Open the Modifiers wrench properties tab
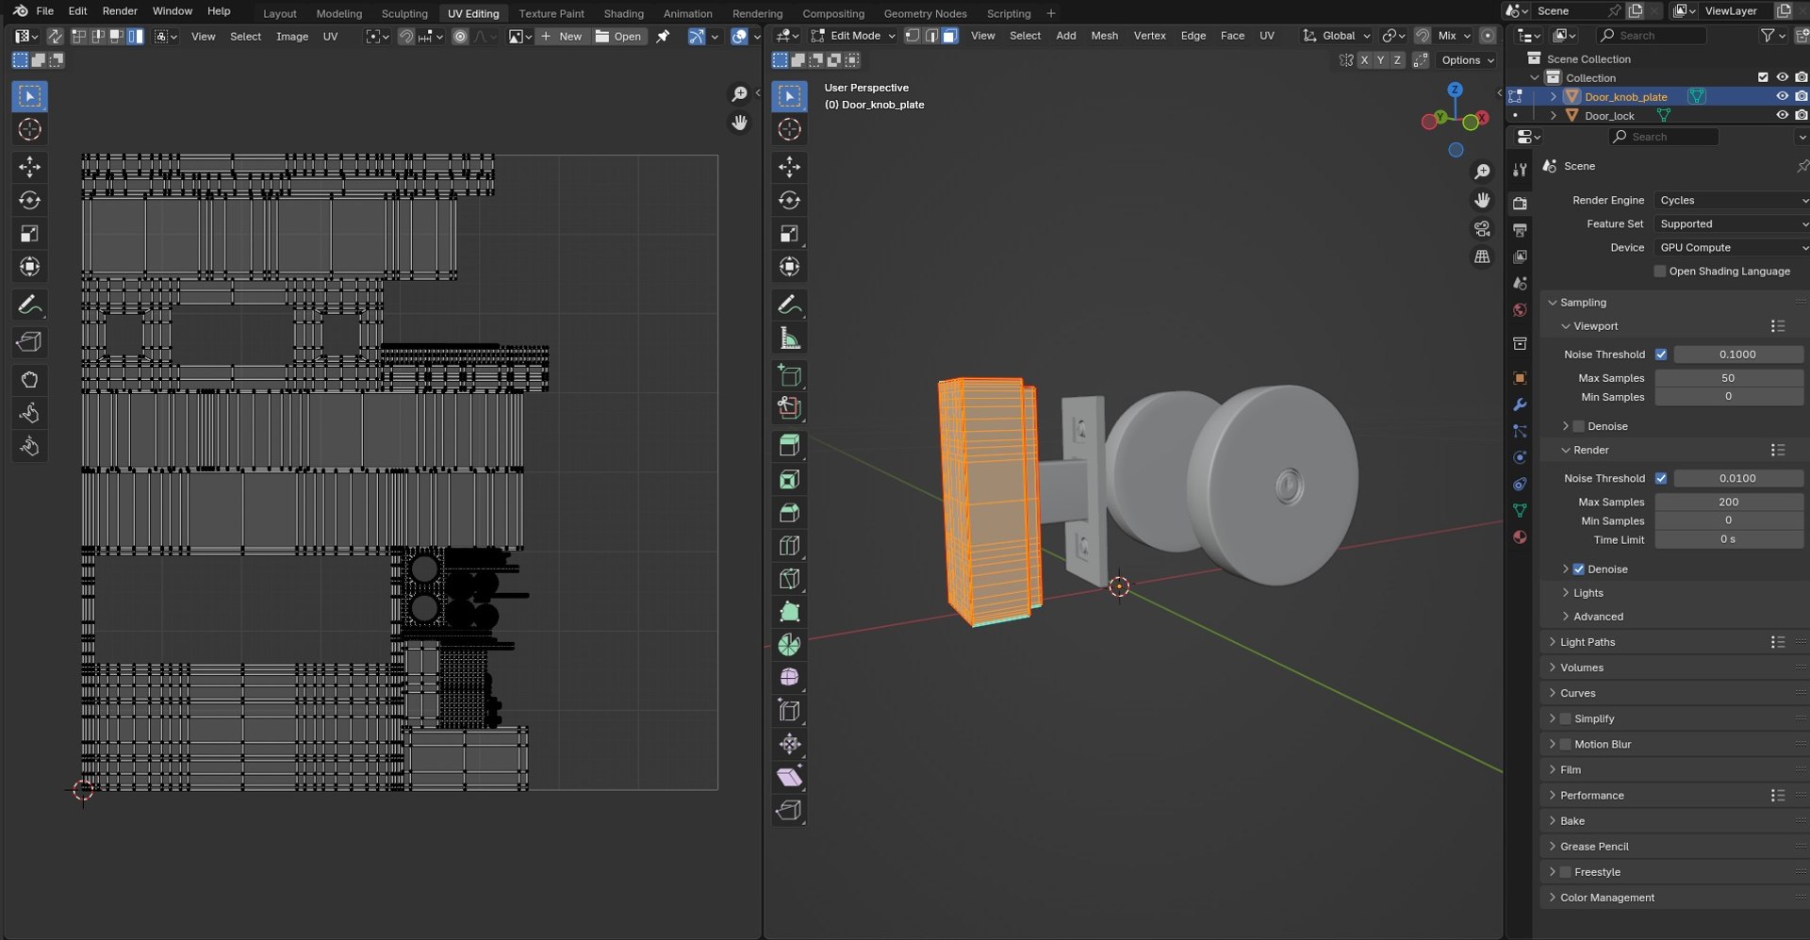 1520,404
